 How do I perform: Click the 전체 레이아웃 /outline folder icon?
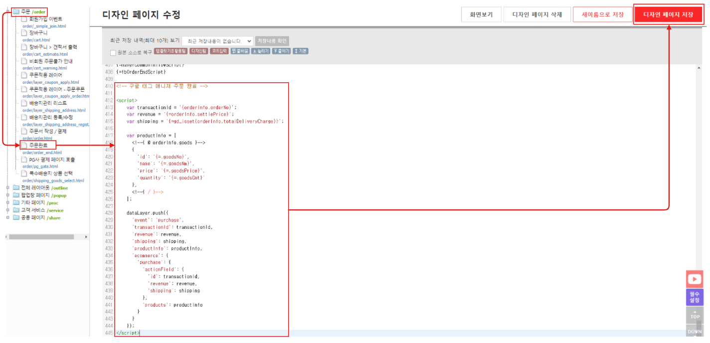[16, 188]
